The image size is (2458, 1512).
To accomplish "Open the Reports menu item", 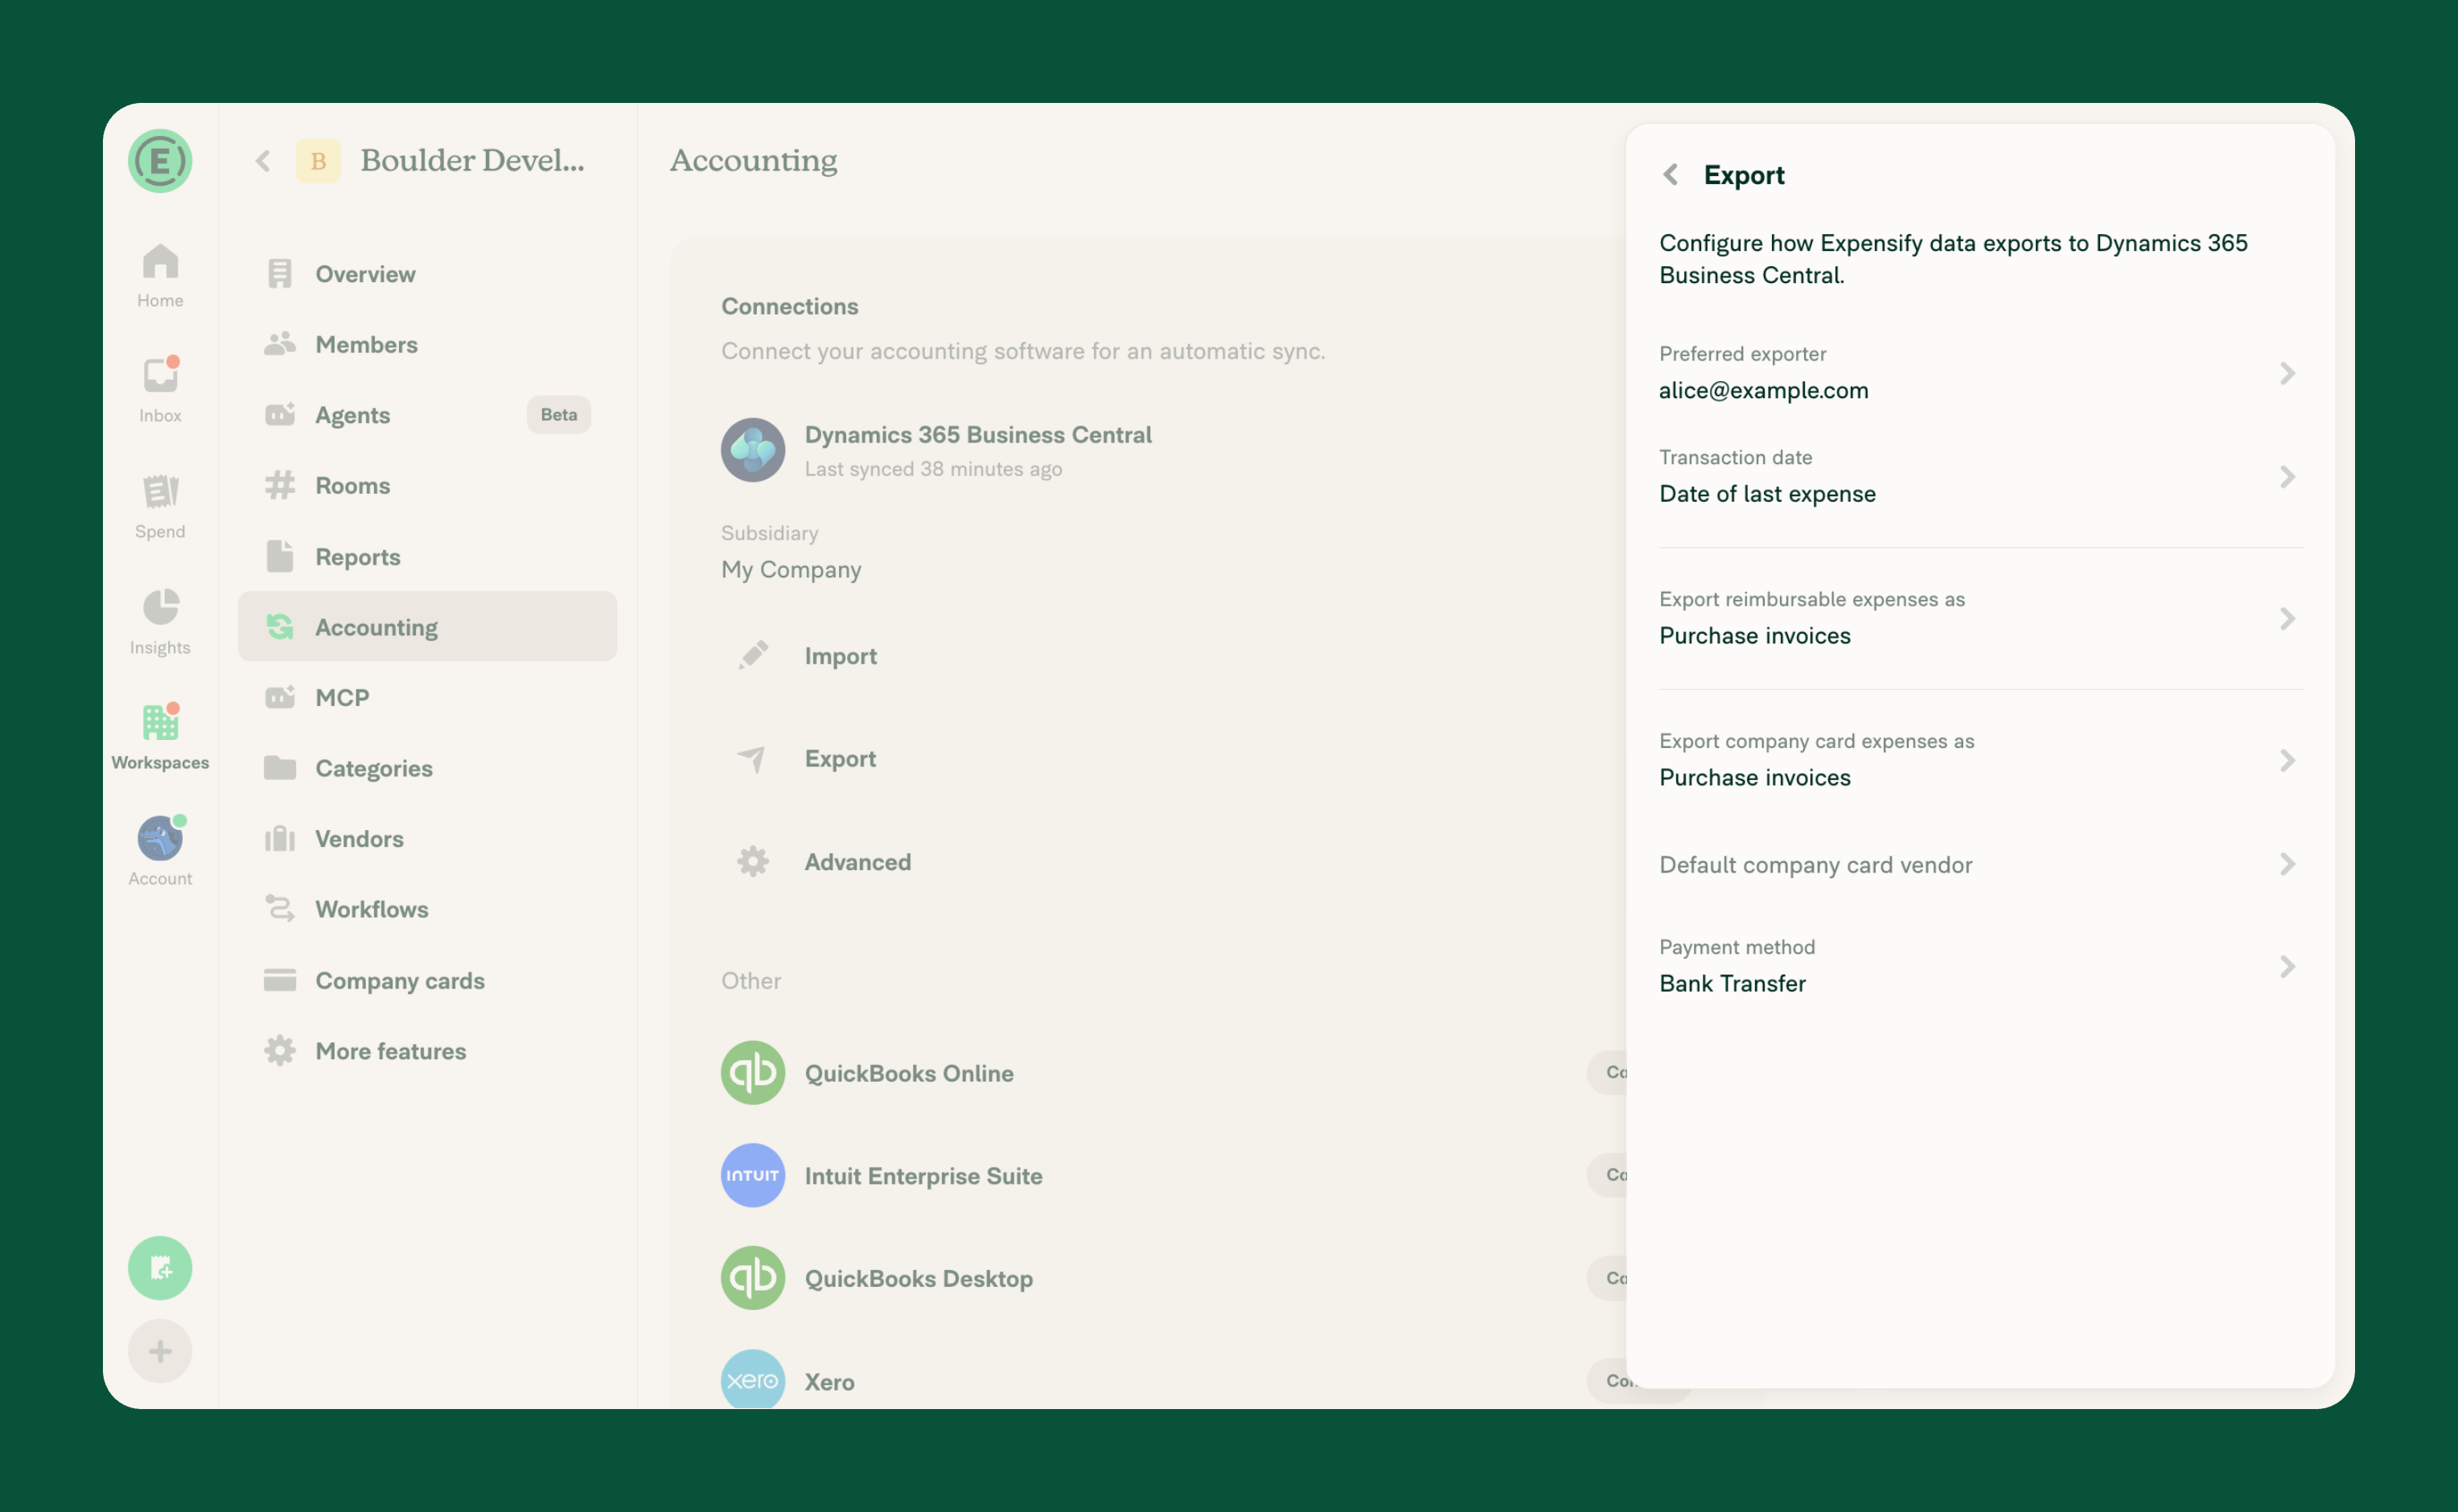I will [427, 556].
